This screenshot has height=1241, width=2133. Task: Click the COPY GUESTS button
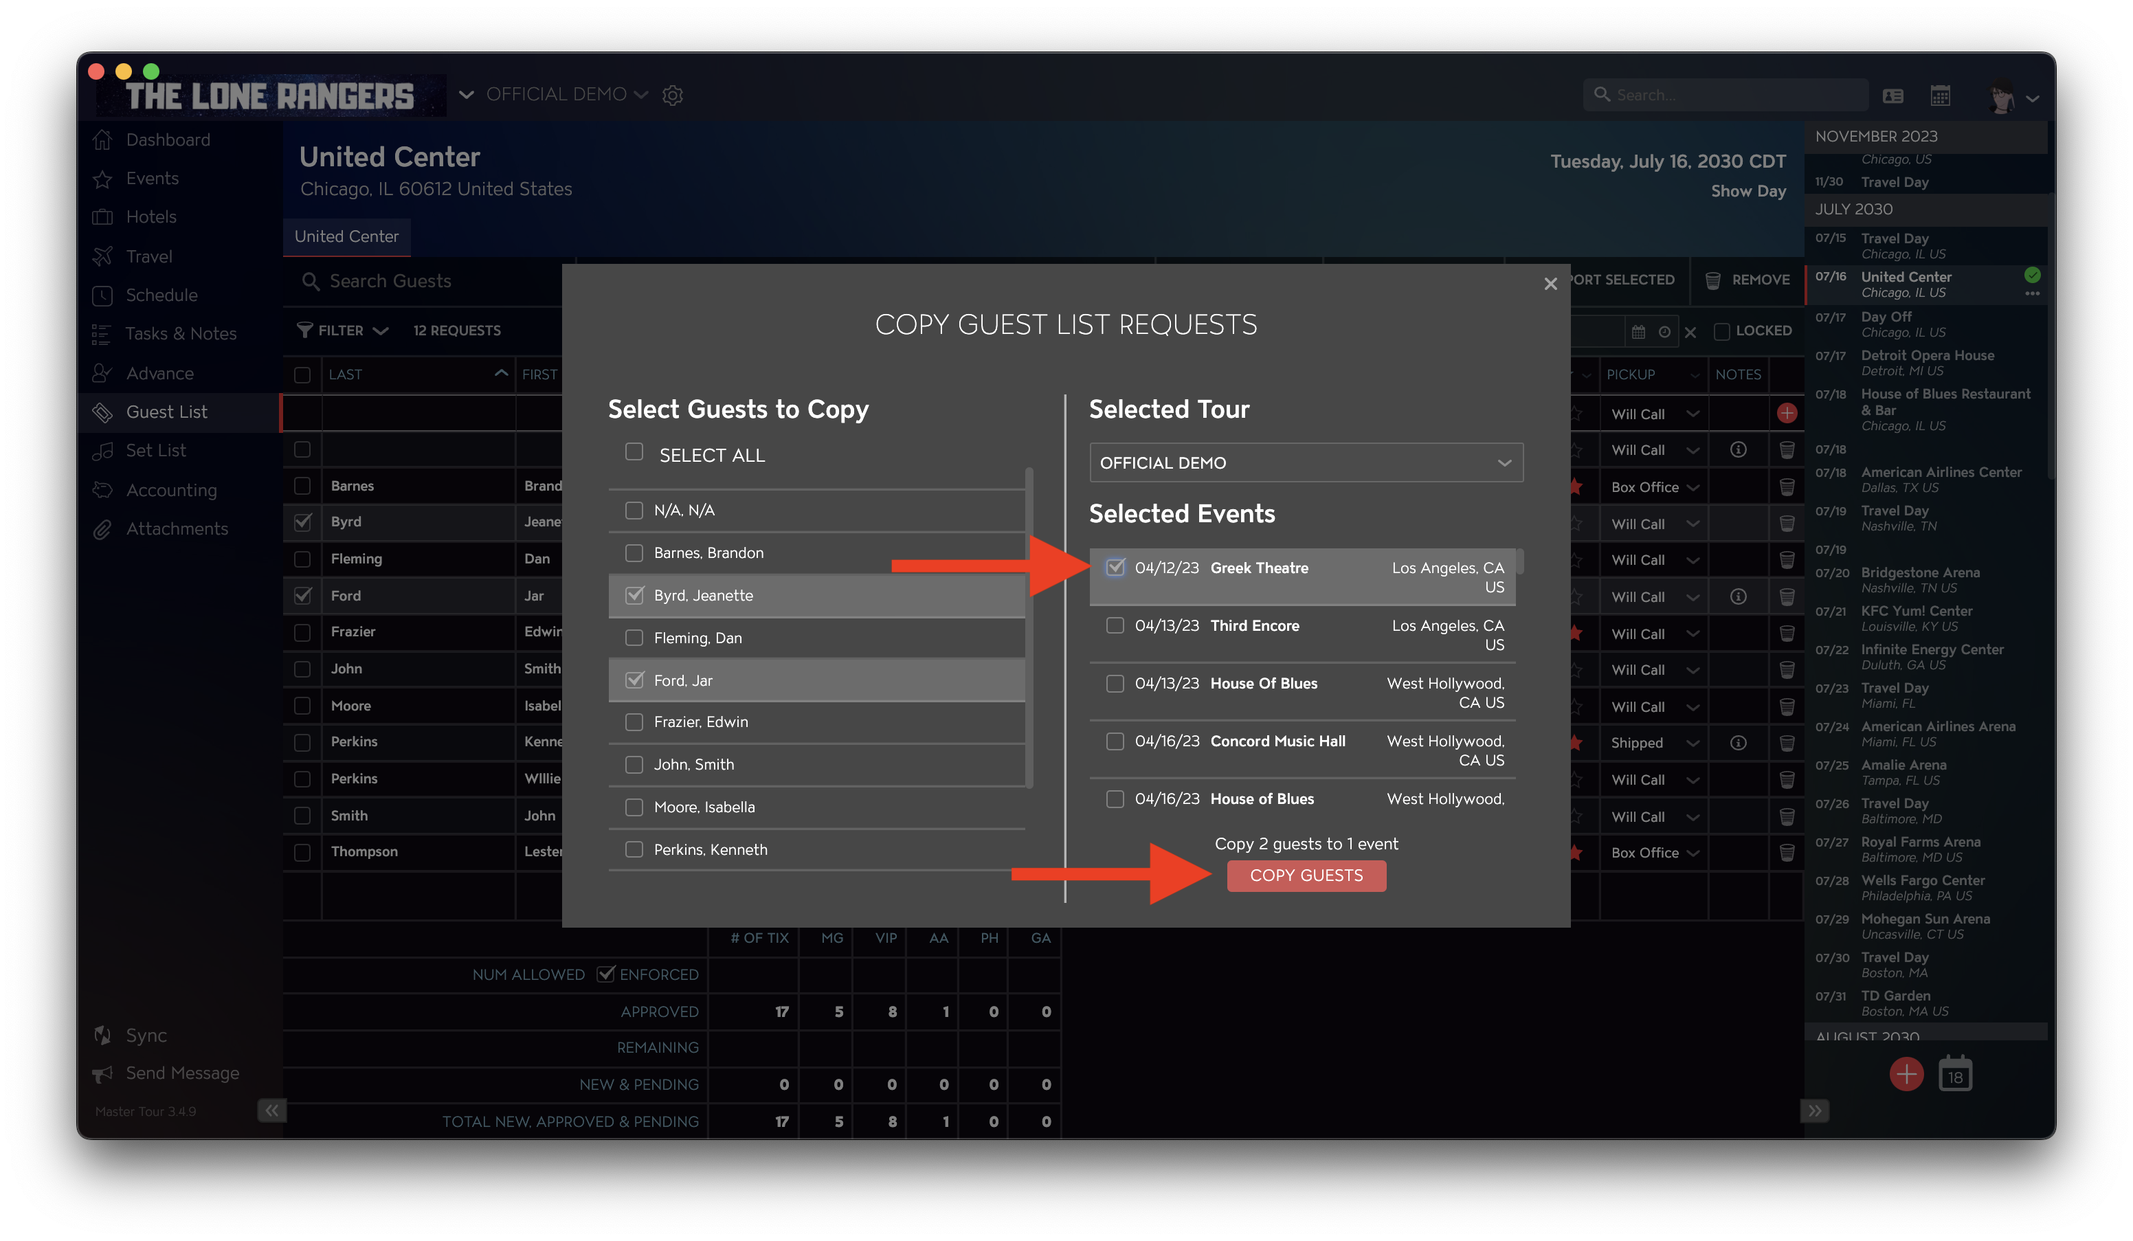click(x=1306, y=875)
